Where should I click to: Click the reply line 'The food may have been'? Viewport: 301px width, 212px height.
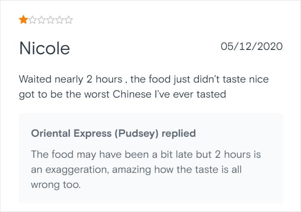point(146,154)
